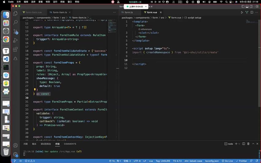261x163 pixels.
Task: Toggle Tag: UNSURE status bar item
Action: pos(163,161)
